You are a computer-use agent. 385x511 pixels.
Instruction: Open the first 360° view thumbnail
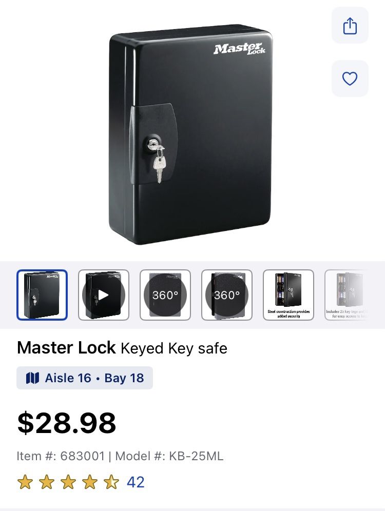pos(165,294)
